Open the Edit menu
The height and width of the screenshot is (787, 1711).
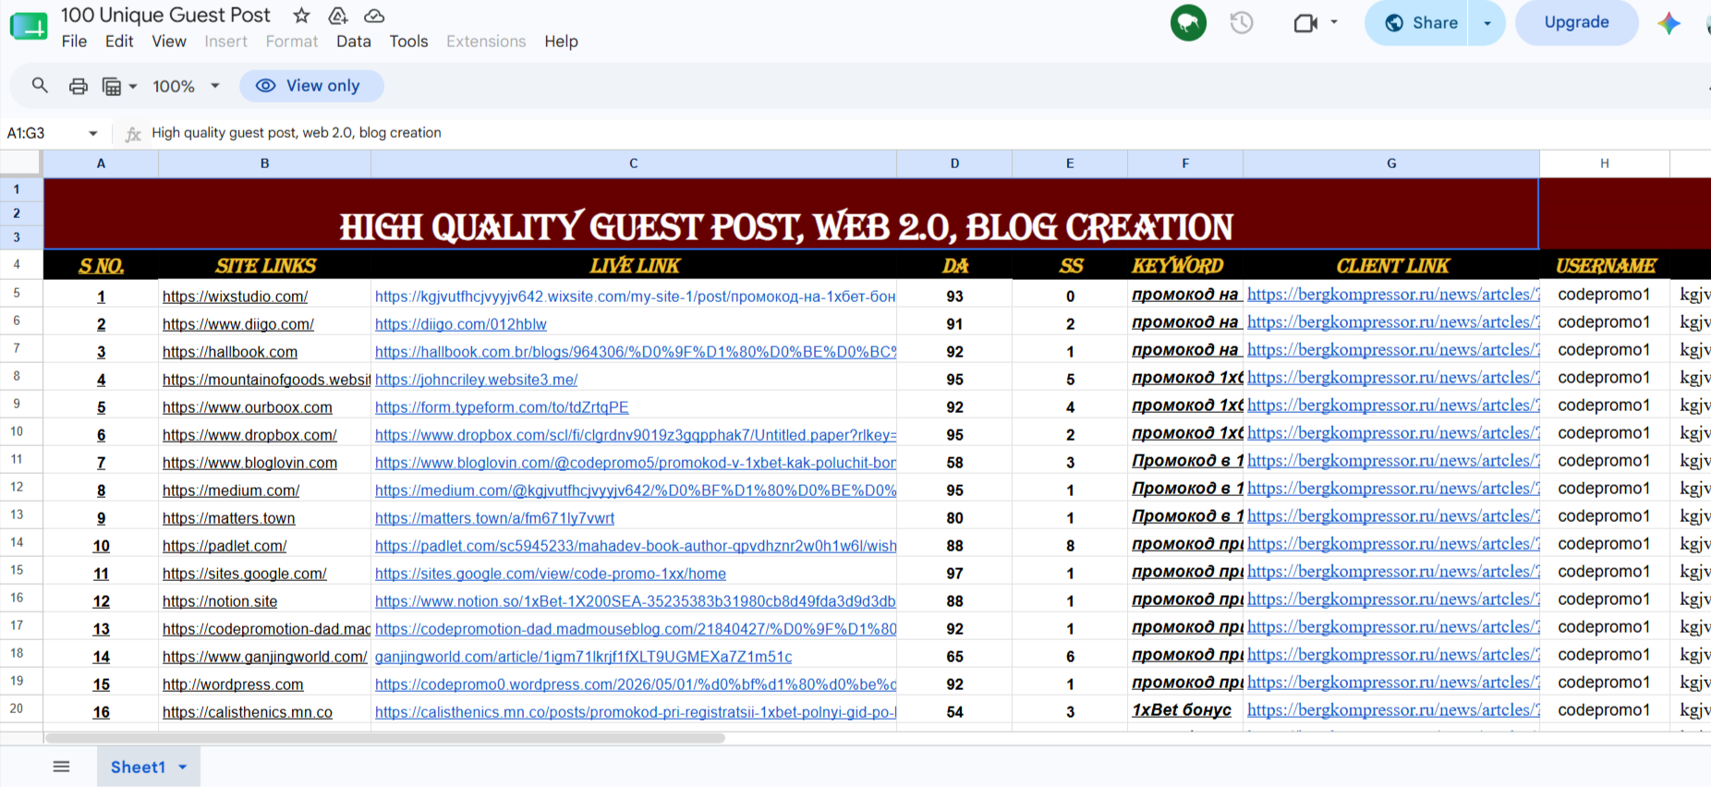[119, 42]
